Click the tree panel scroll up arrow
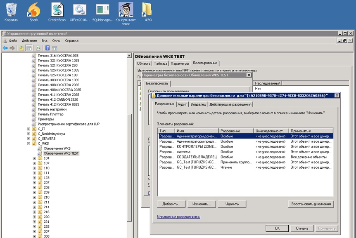Screen dimensions: 356x238 click(x=129, y=56)
